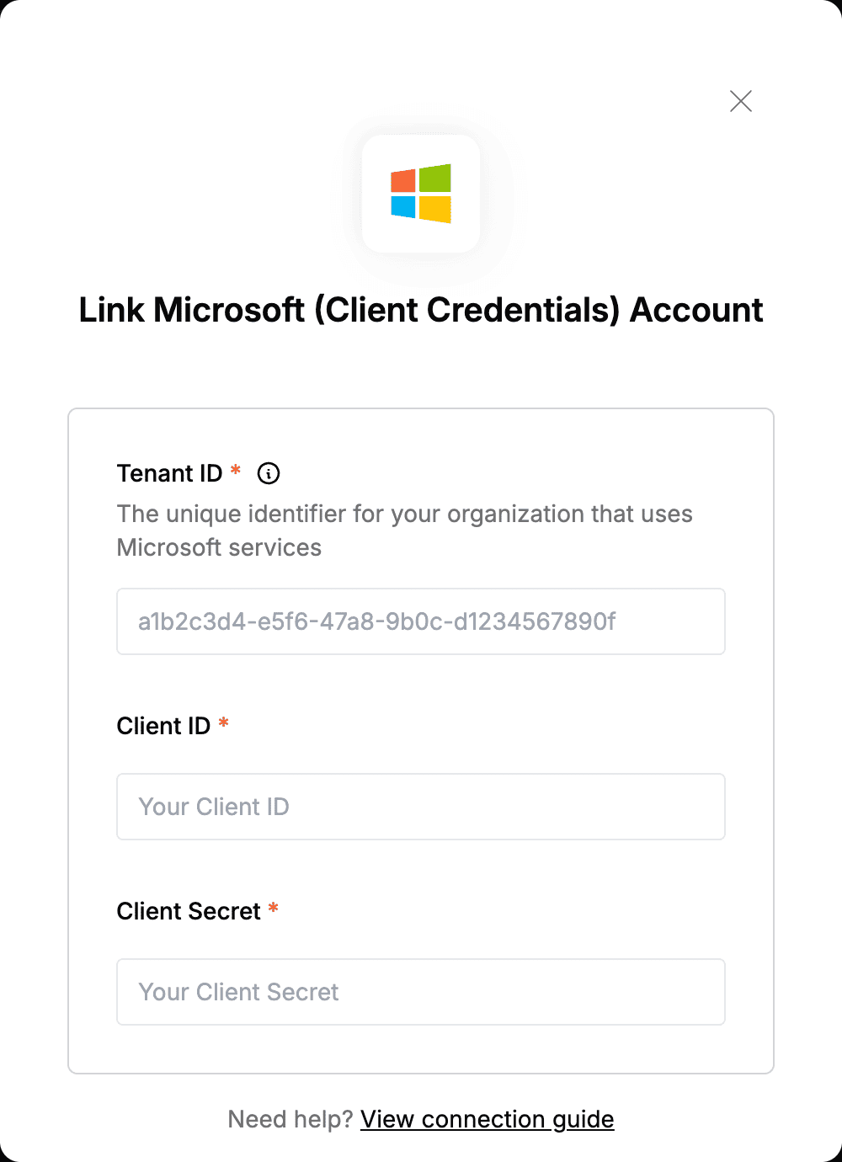This screenshot has height=1162, width=842.
Task: Focus the Your Client ID field
Action: click(421, 807)
